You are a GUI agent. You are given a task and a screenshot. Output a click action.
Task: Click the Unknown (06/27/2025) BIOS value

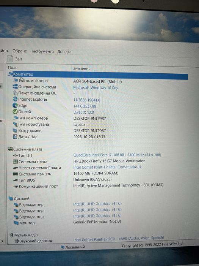tap(92, 179)
